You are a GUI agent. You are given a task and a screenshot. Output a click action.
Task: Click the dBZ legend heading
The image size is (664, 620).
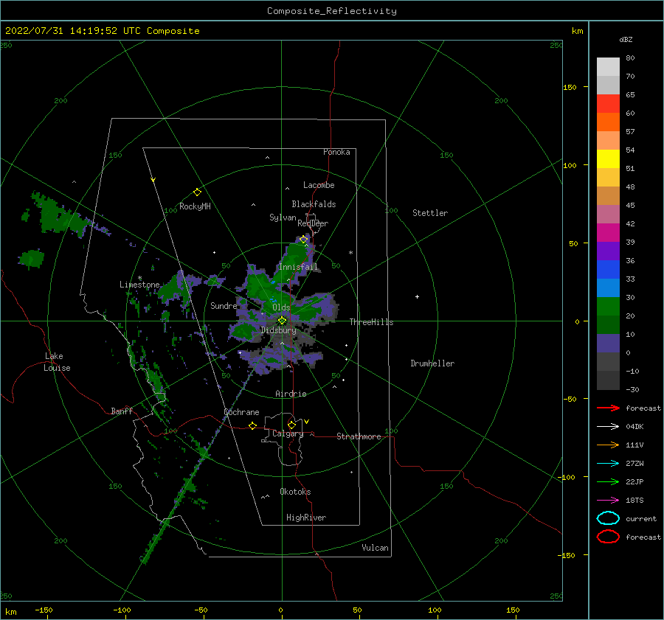[626, 39]
